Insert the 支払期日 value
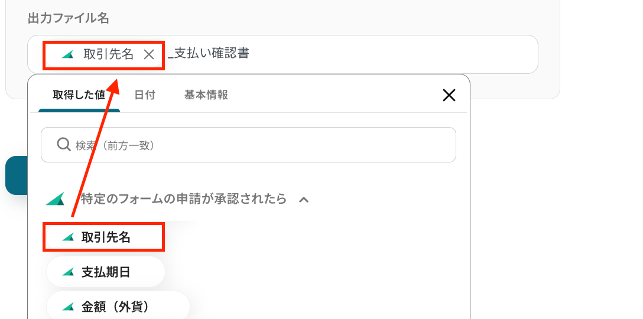This screenshot has height=319, width=643. [106, 272]
